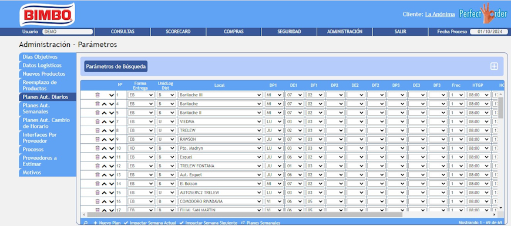Move El Bolson row down

point(112,184)
